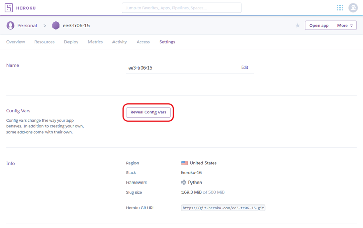Switch to the Overview tab

(x=15, y=42)
